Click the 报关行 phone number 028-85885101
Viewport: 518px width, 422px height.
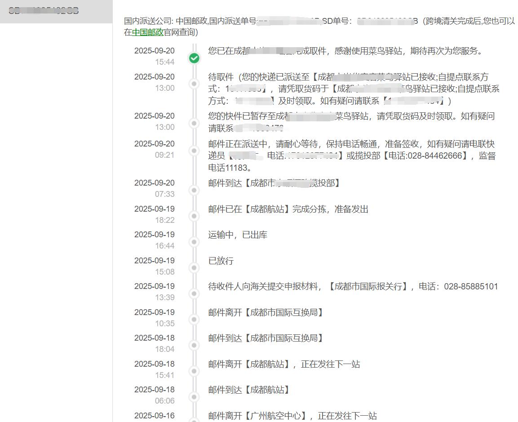(x=471, y=287)
